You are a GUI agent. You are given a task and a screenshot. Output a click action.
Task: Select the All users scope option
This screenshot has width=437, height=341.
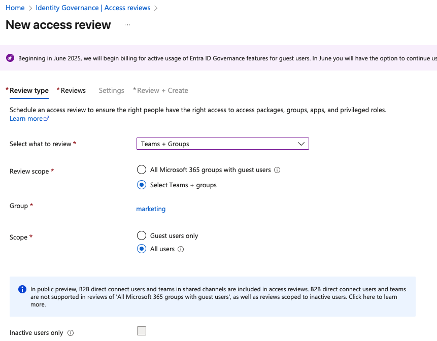click(x=142, y=249)
